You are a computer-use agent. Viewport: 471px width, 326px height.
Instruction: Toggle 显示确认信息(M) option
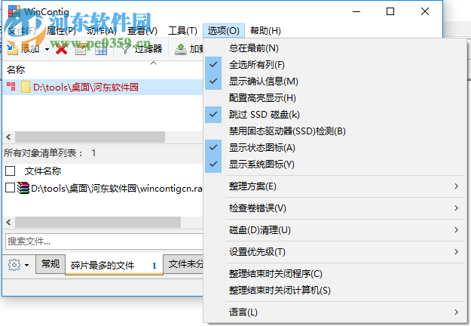pos(335,81)
